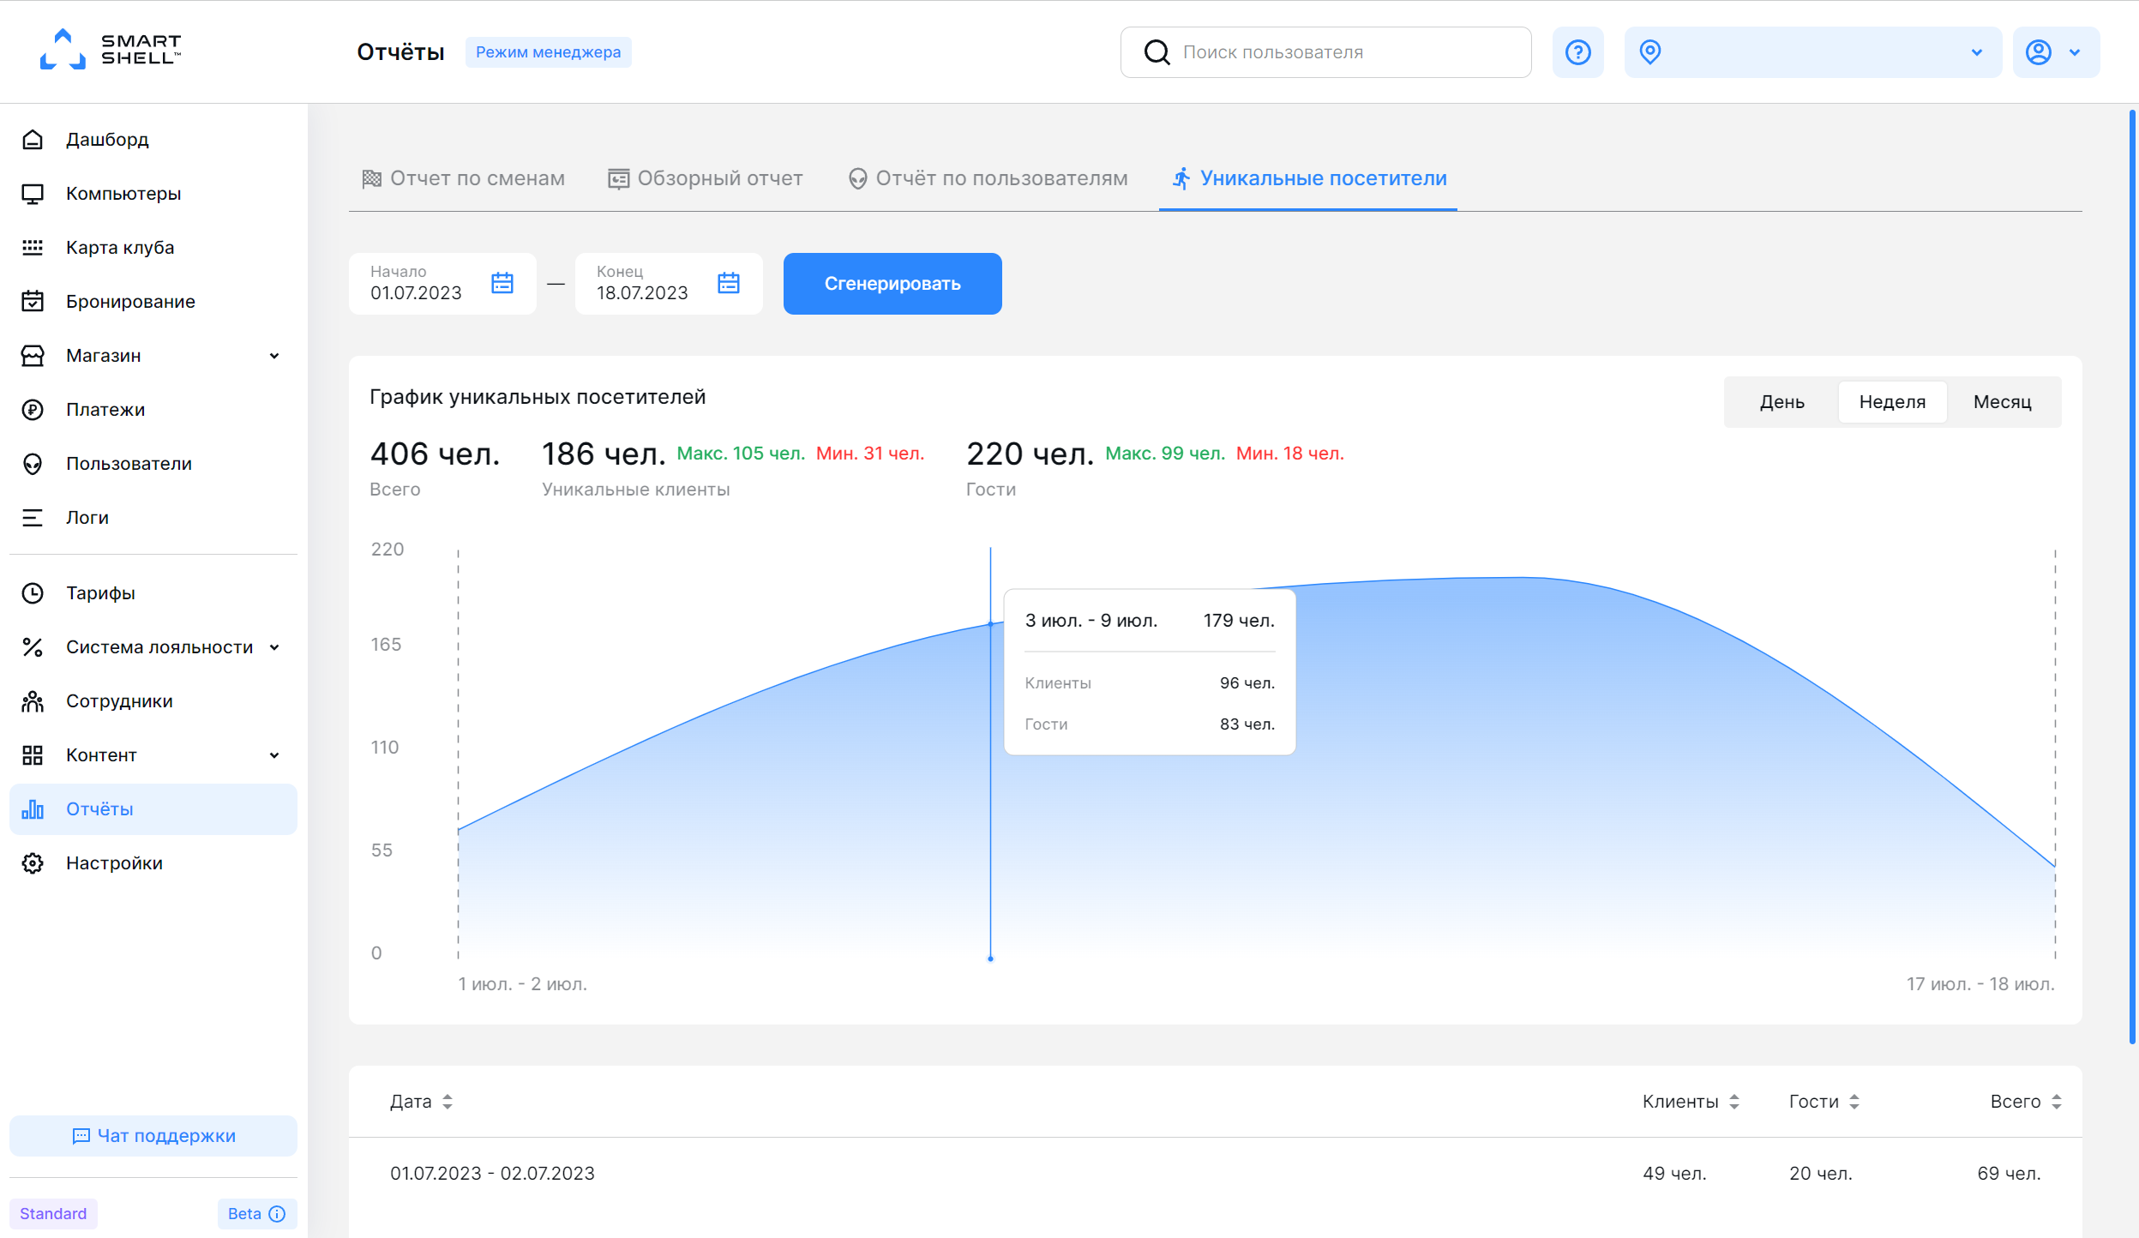The height and width of the screenshot is (1238, 2139).
Task: Switch chart to День view
Action: (x=1782, y=402)
